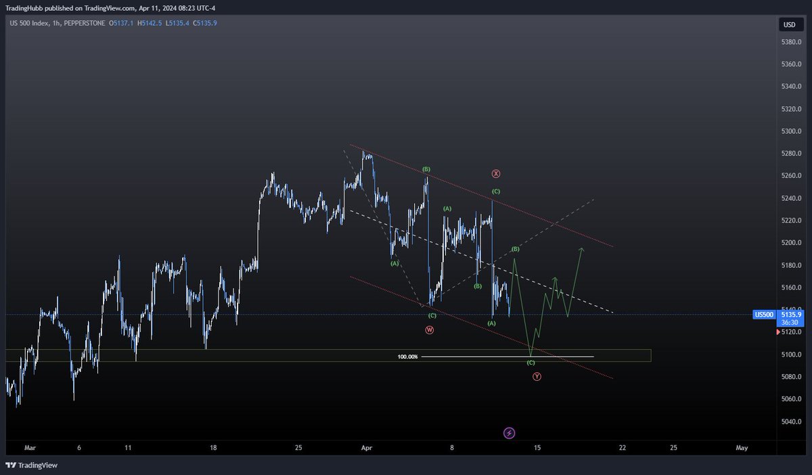Open the USD currency selector
The height and width of the screenshot is (475, 812).
pyautogui.click(x=789, y=25)
